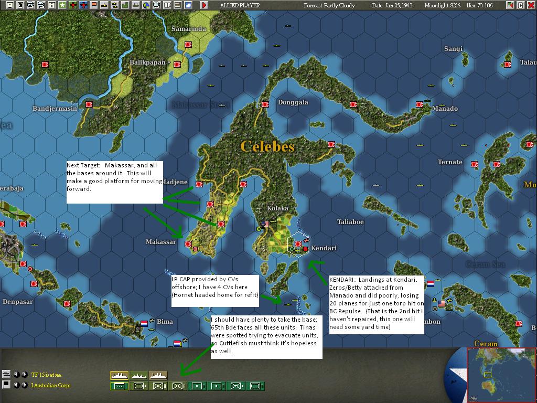Viewport: 537px width, 403px height.
Task: Click the 'Date: Jan 25, 1943' status text
Action: (392, 5)
